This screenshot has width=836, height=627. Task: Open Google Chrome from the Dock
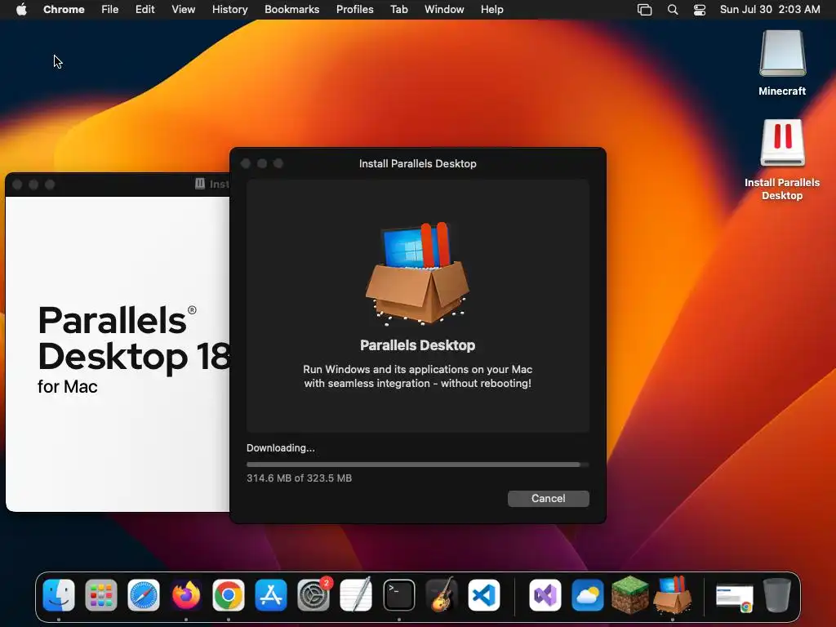click(x=229, y=595)
